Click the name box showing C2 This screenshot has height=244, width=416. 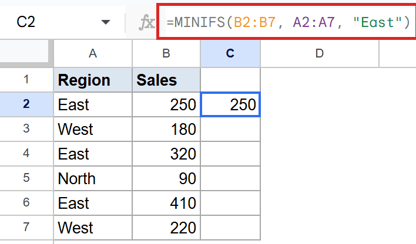[x=26, y=22]
